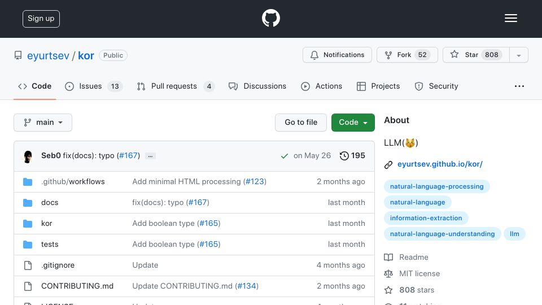Click the 'Update' commit message for .gitignore
542x305 pixels.
[x=145, y=265]
